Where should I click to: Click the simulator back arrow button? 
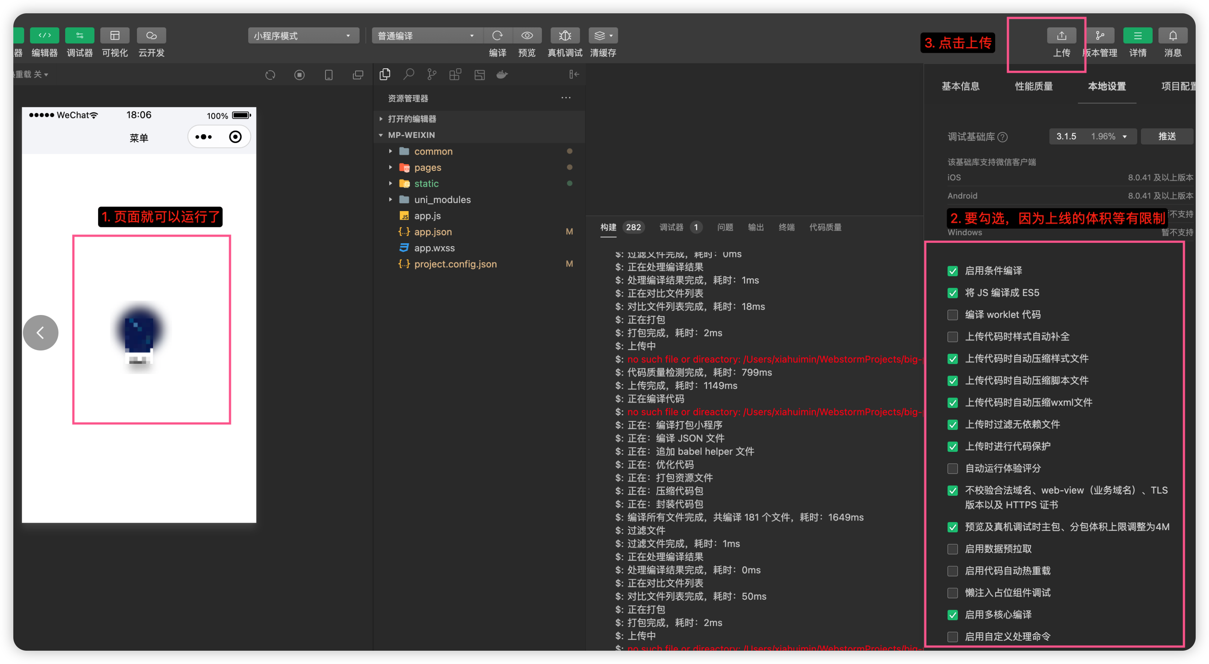coord(41,332)
